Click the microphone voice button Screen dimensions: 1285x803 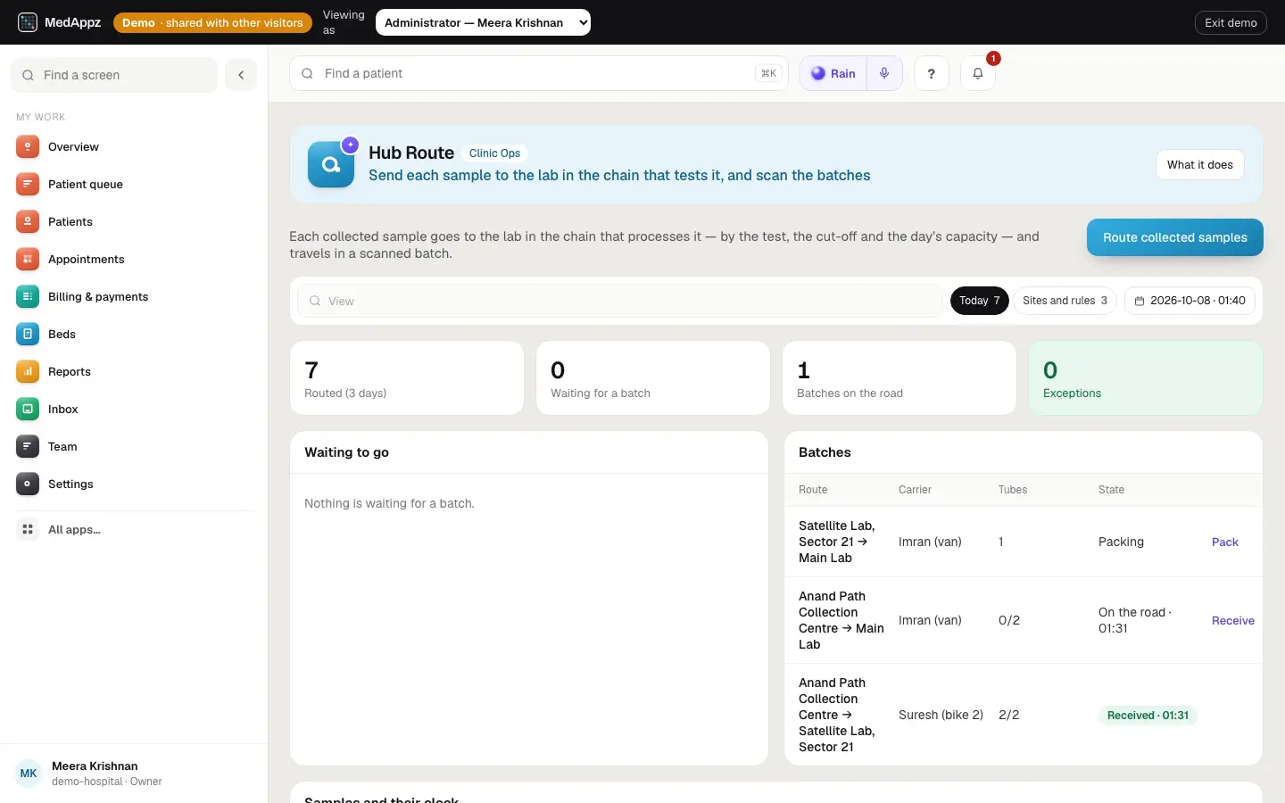coord(884,73)
